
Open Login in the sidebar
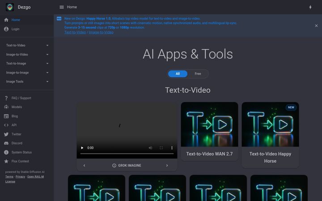coord(27,29)
